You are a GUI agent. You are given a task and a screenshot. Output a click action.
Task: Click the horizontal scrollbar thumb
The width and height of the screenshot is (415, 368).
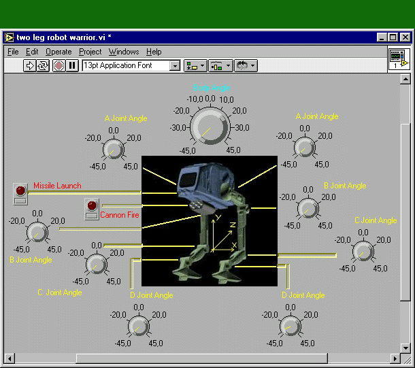coord(202,358)
